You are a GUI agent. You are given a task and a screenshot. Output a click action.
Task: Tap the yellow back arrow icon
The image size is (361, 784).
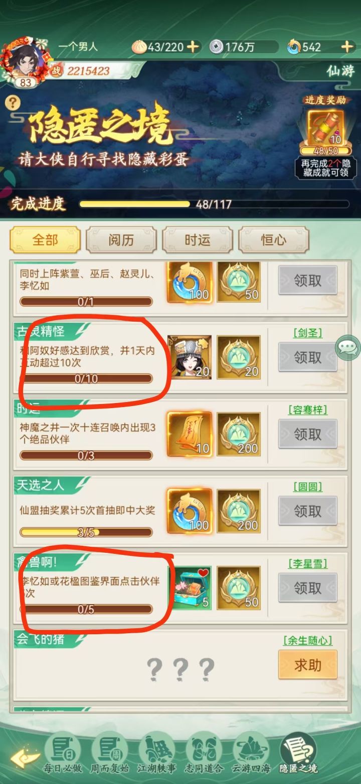(x=25, y=758)
